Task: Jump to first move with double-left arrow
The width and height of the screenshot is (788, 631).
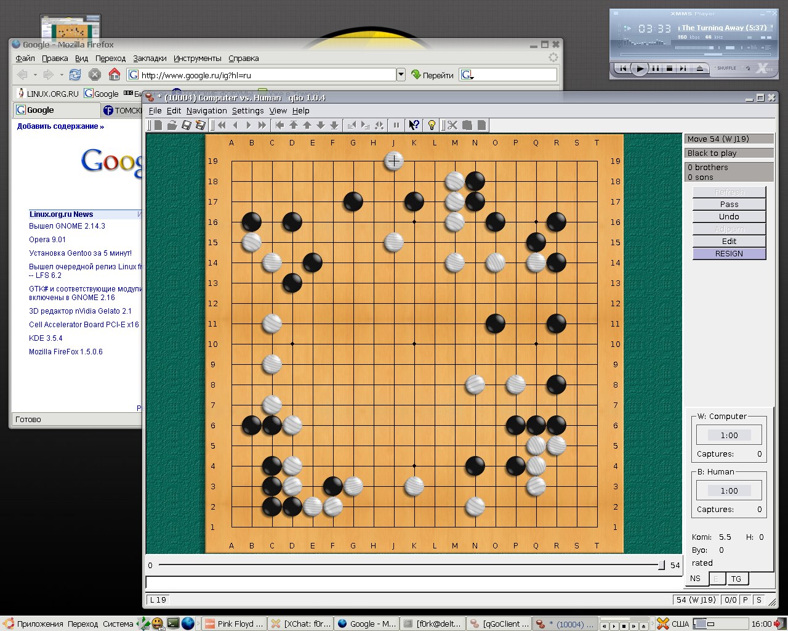Action: click(222, 125)
